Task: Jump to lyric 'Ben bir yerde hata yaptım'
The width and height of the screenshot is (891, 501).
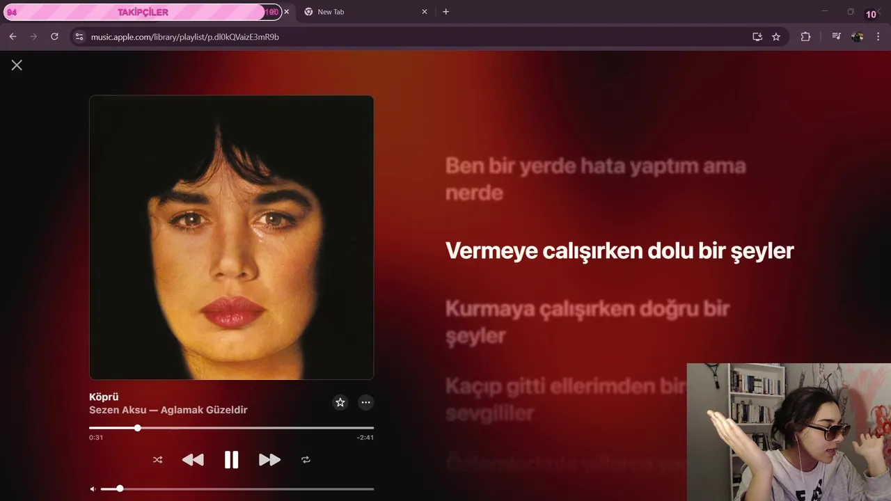Action: [x=595, y=179]
